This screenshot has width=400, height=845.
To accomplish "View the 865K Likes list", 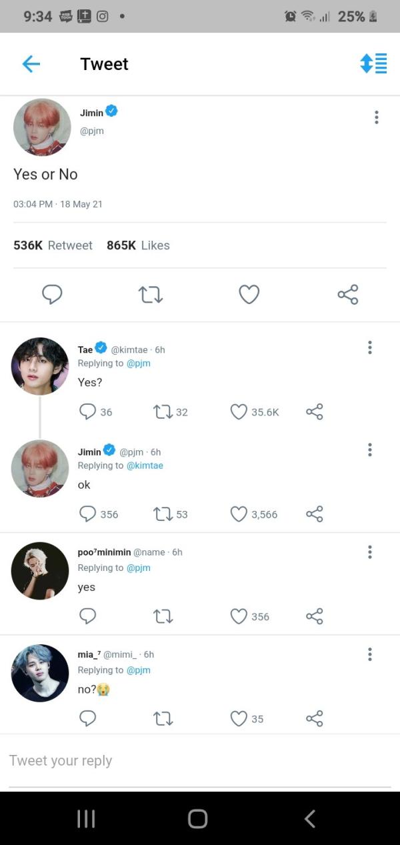I will tap(138, 245).
